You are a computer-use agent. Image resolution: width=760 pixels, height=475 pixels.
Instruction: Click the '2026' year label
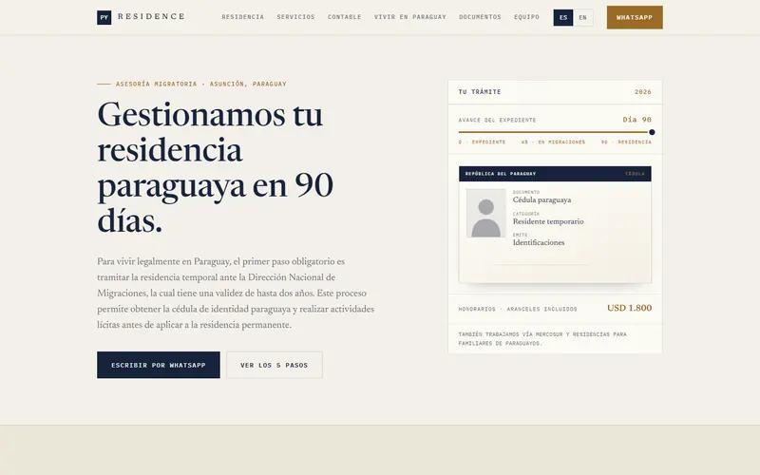(643, 91)
